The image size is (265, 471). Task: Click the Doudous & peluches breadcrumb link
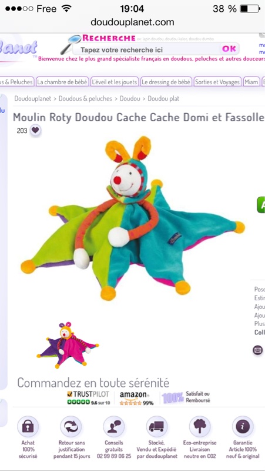coord(85,98)
